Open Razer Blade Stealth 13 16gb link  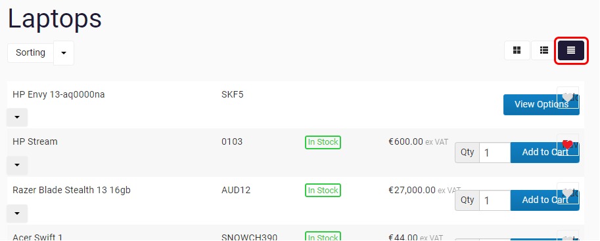[72, 190]
